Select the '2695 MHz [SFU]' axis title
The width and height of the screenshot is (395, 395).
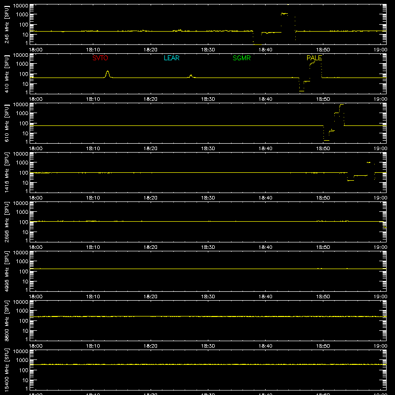(6, 222)
